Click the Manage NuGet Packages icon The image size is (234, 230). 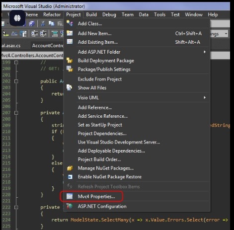[x=70, y=168]
